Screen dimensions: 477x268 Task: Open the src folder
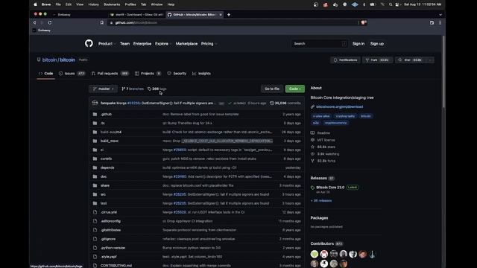(103, 194)
